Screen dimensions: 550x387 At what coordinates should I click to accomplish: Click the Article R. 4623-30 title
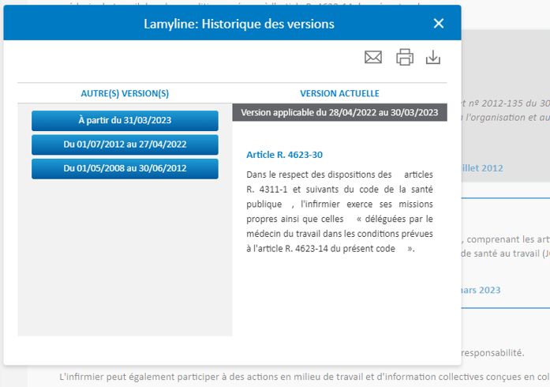[x=284, y=155]
